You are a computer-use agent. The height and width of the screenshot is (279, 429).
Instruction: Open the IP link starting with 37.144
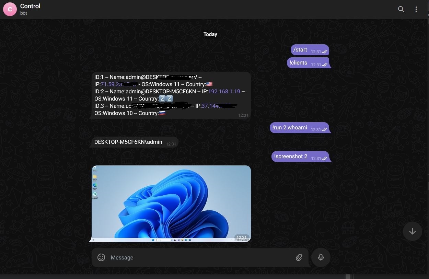(x=219, y=106)
